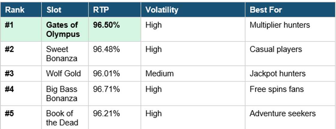Click the Medium volatility cell

tap(159, 73)
